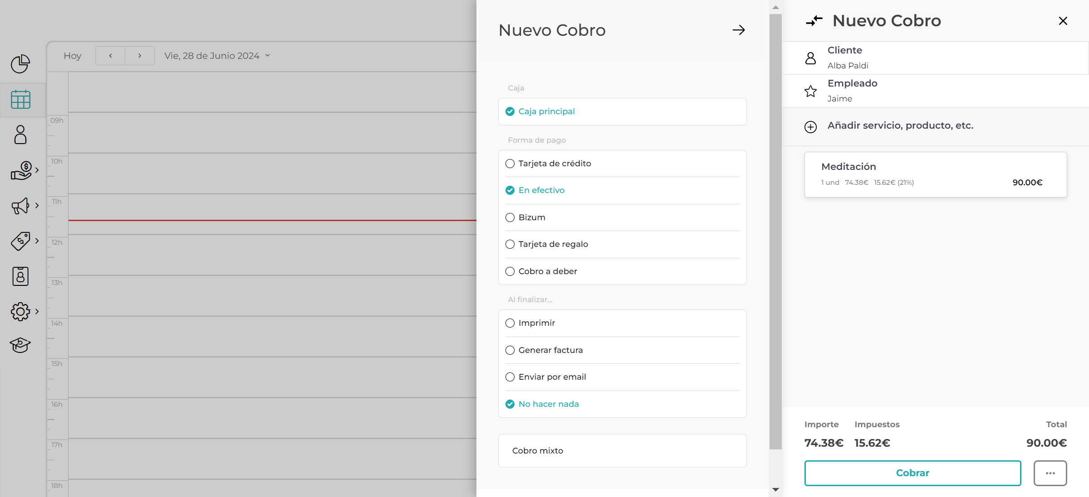This screenshot has width=1089, height=497.
Task: Open the three dots more options button
Action: tap(1050, 473)
